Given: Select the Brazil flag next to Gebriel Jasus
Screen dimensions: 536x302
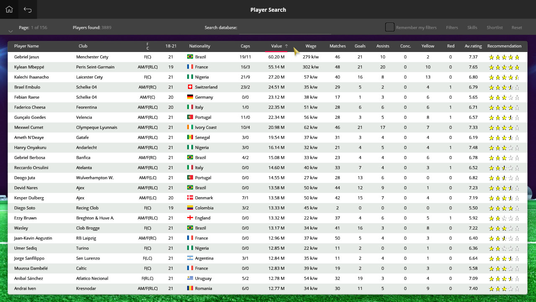Looking at the screenshot, I should point(189,57).
